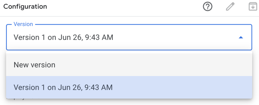
Task: Choose Version 1 on Jun 26 from list
Action: [129, 87]
